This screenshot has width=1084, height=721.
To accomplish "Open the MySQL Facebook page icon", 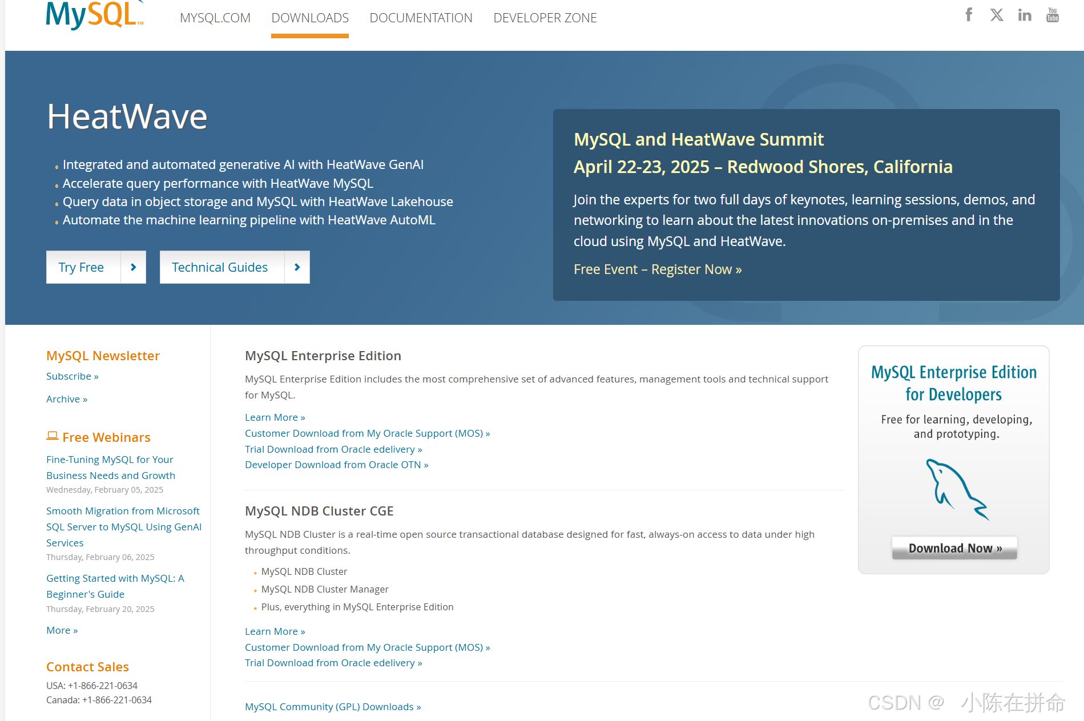I will [969, 15].
